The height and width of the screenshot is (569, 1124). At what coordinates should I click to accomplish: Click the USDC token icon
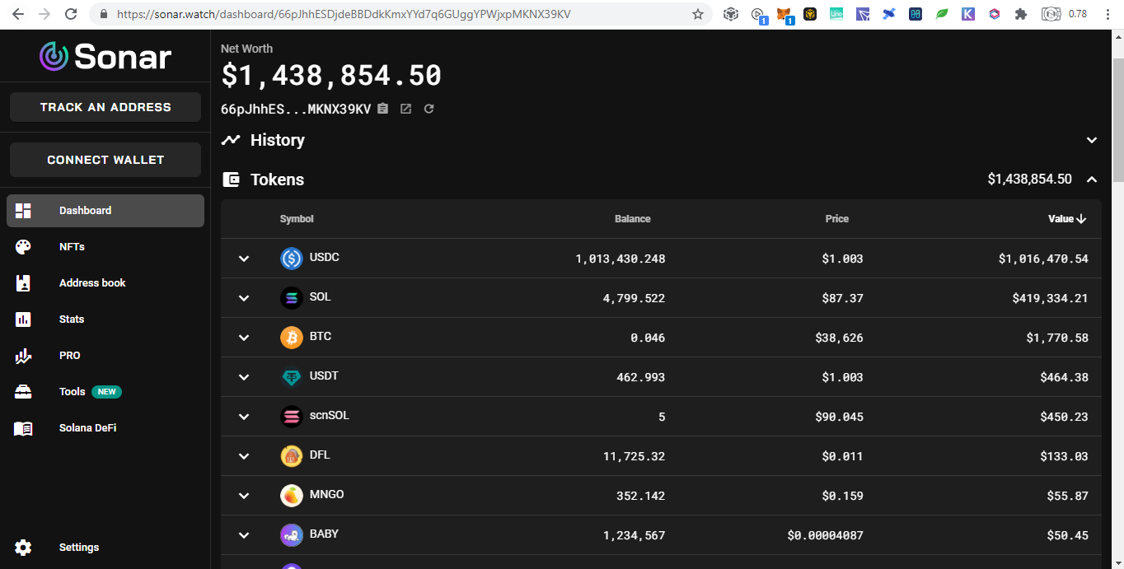coord(292,259)
